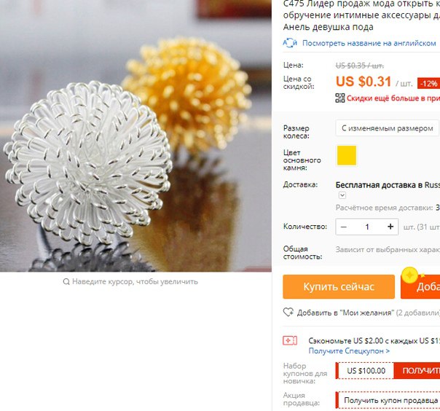Increase quantity with the plus button
The height and width of the screenshot is (411, 440).
(390, 227)
